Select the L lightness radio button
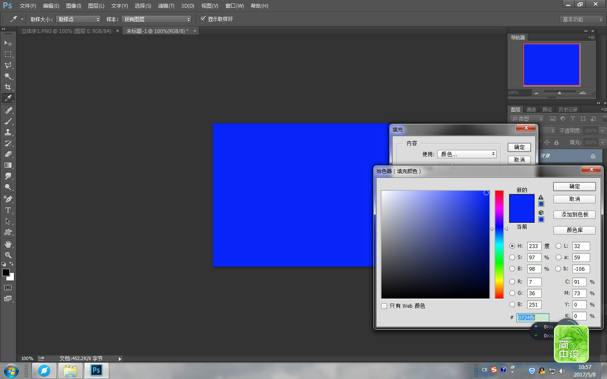The height and width of the screenshot is (379, 607). click(559, 246)
